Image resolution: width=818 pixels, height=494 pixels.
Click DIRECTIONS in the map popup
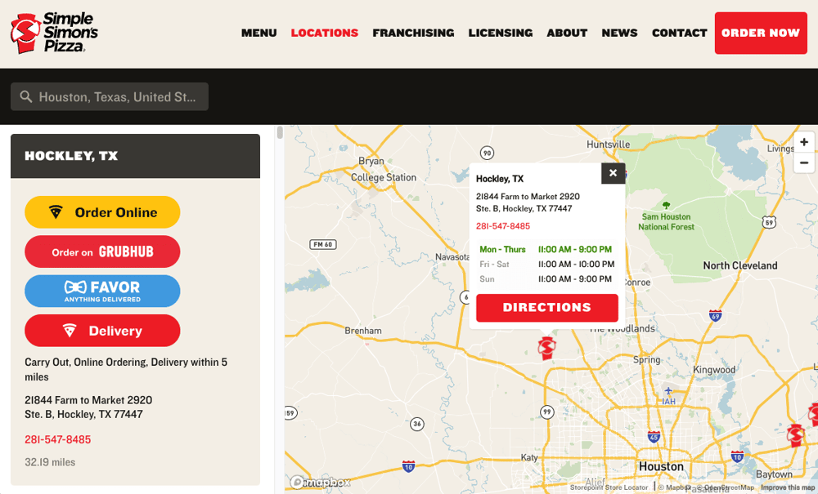click(546, 308)
